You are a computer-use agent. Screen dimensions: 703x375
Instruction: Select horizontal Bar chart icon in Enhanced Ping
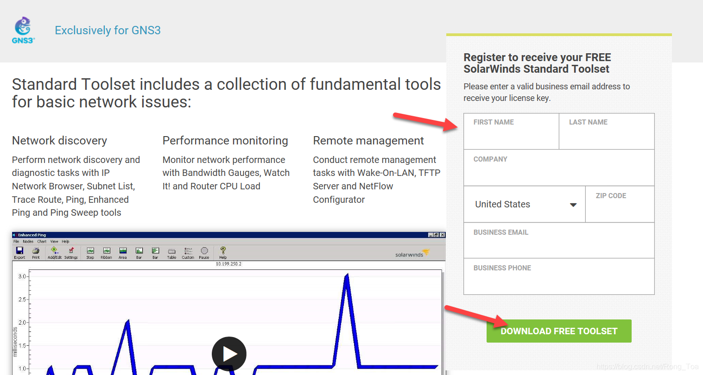(x=155, y=253)
